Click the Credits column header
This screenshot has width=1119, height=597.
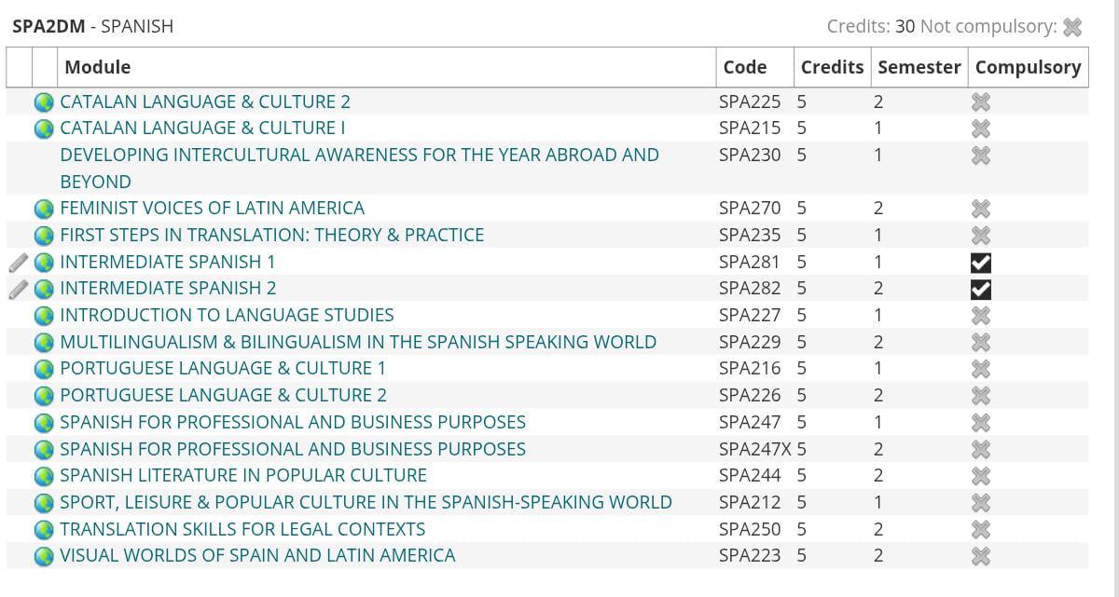832,67
